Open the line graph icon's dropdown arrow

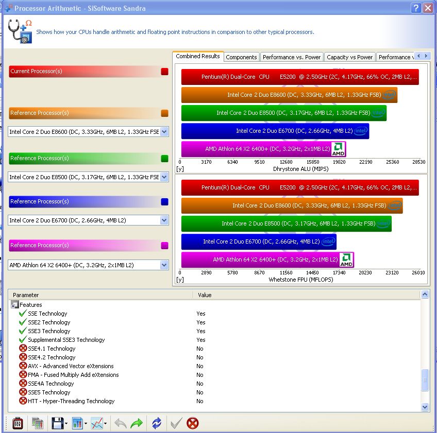click(x=105, y=424)
